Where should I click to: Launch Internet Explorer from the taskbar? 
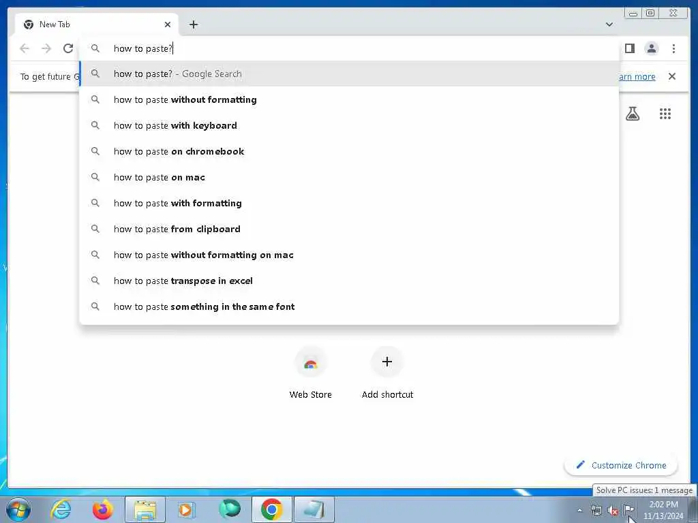pyautogui.click(x=61, y=509)
